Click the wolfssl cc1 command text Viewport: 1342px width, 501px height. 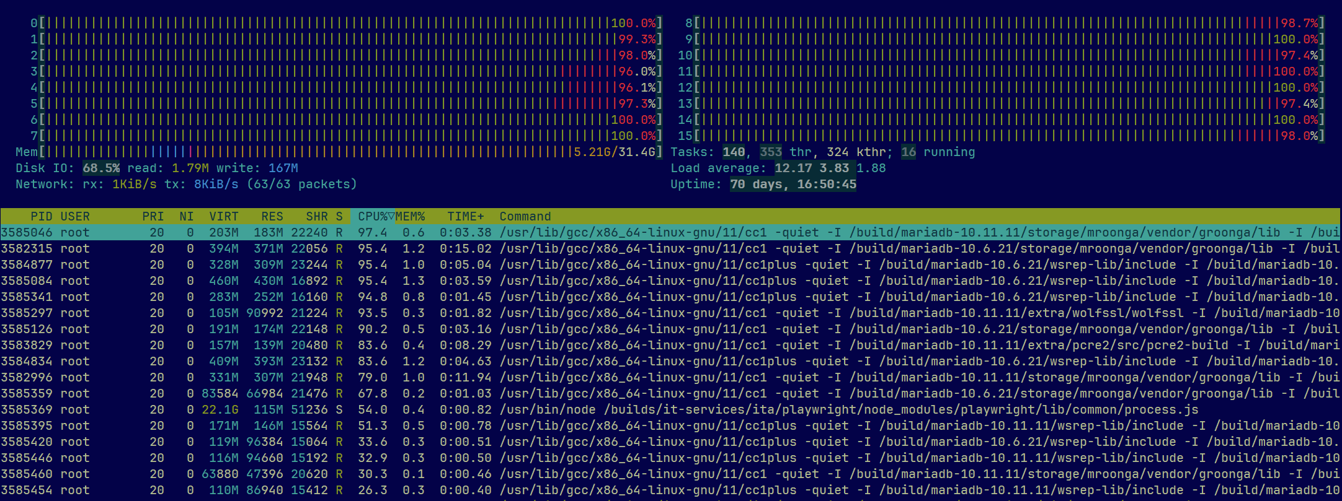click(x=920, y=313)
